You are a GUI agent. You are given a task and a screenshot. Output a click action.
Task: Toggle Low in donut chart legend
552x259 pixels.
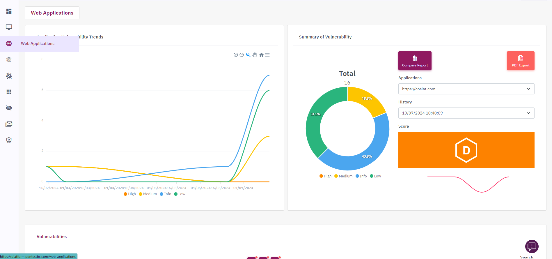tap(375, 176)
